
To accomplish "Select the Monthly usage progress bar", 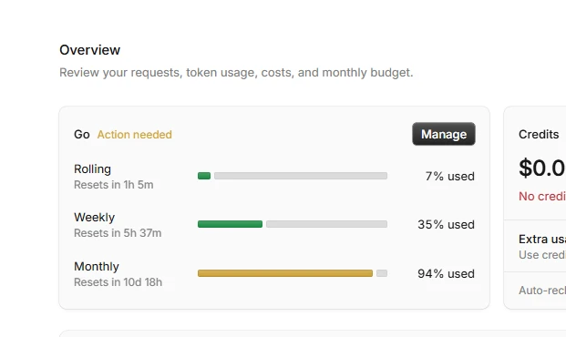I will click(x=293, y=273).
